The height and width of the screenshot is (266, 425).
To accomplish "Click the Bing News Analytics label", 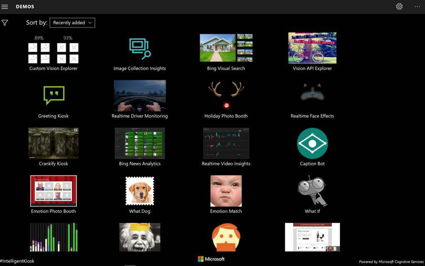I will tap(139, 164).
